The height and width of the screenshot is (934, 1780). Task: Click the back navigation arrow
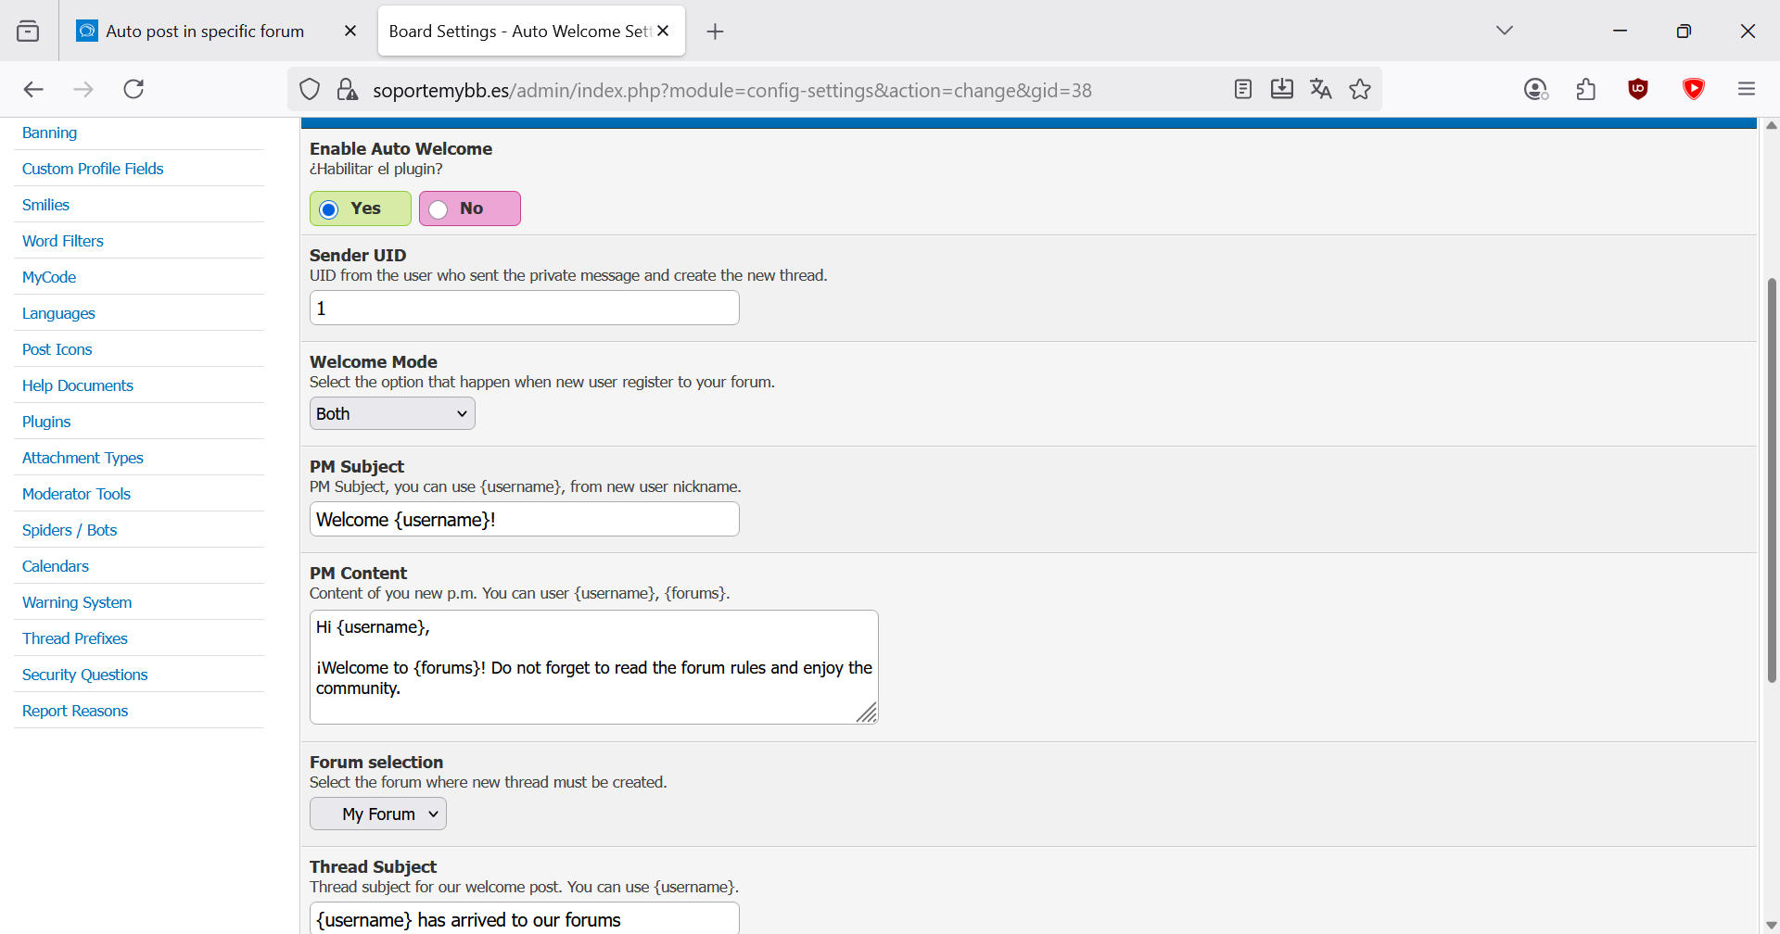(33, 89)
